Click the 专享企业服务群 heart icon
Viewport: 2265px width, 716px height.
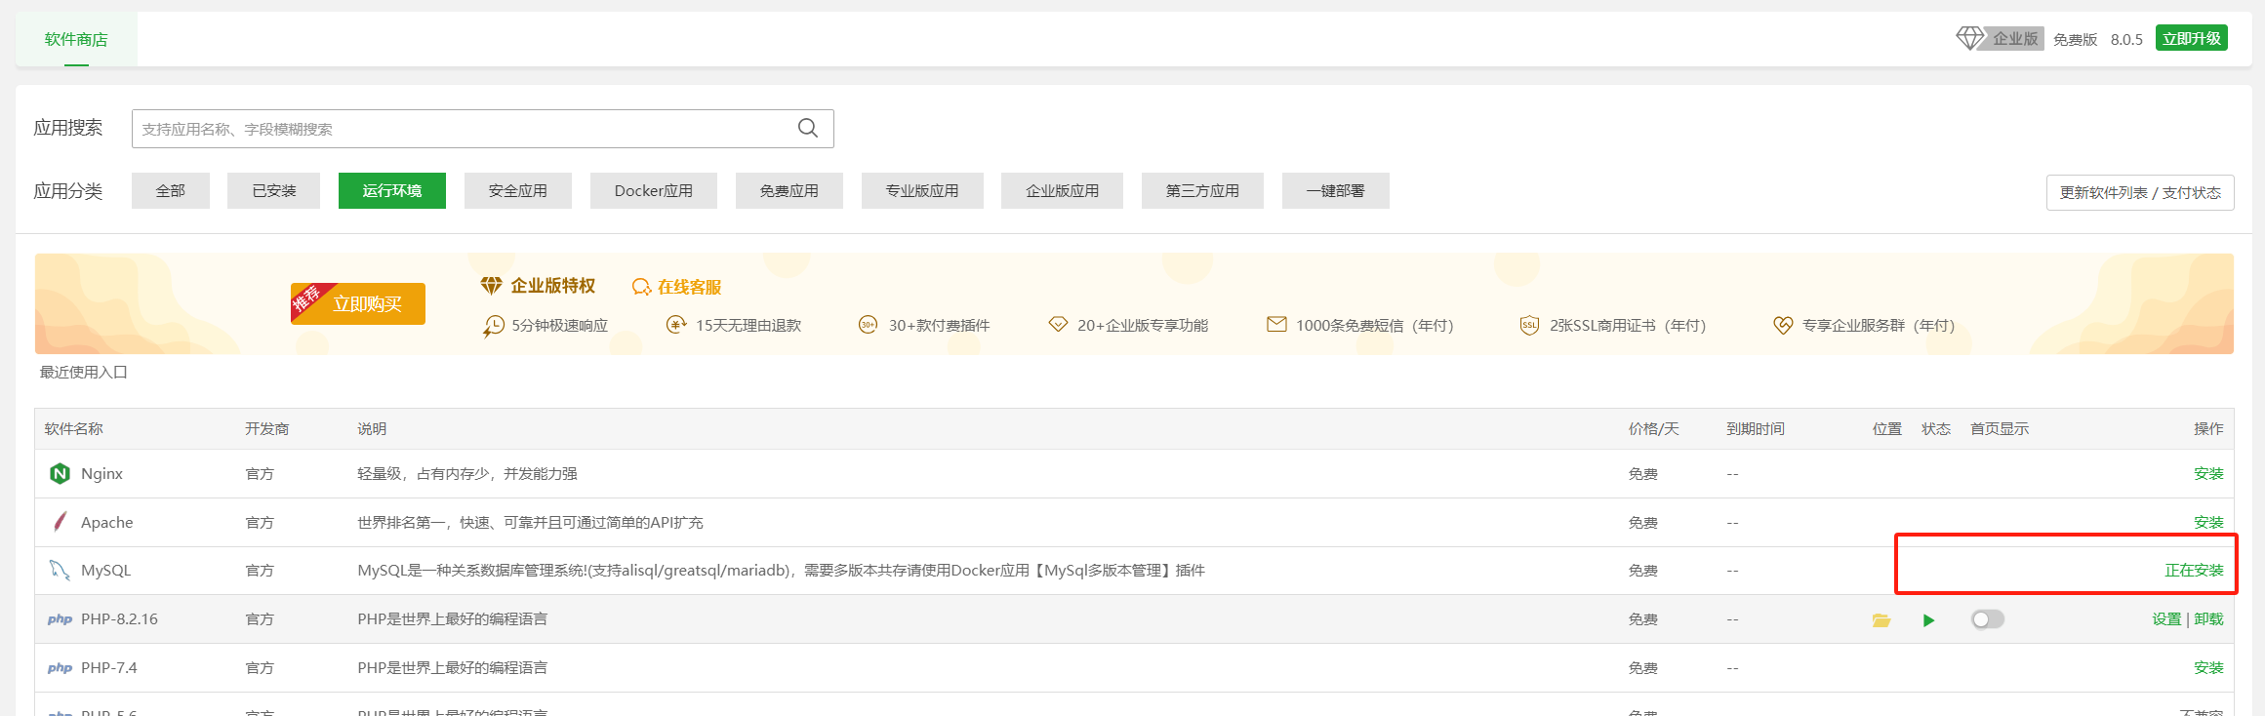1783,325
